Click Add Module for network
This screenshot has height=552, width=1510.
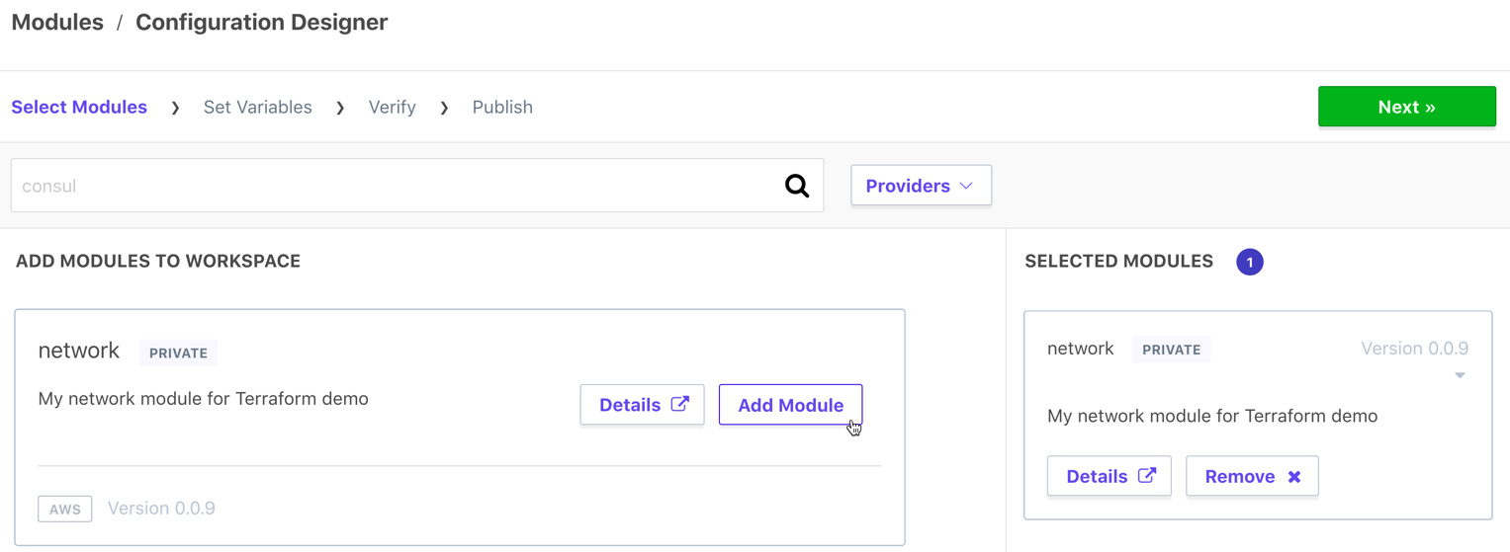tap(790, 405)
